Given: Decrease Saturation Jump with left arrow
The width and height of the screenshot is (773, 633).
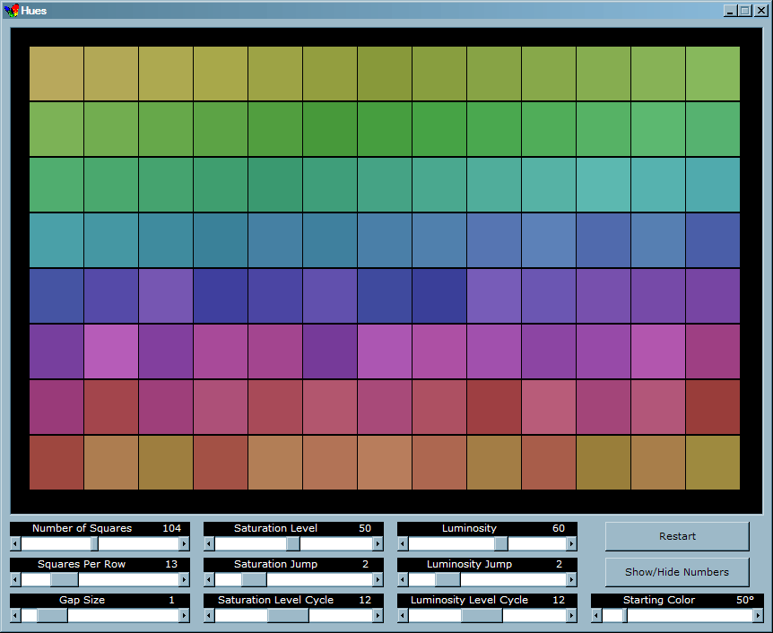Looking at the screenshot, I should point(210,579).
